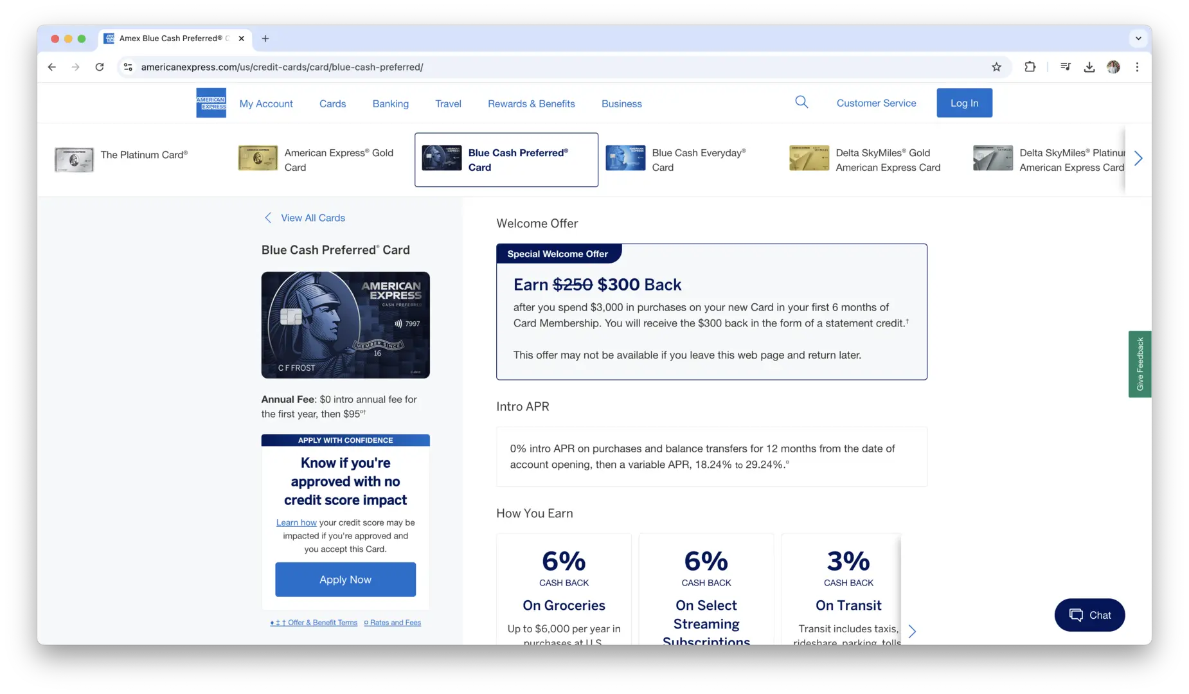Viewport: 1189px width, 694px height.
Task: Select Delta SkyMiles Platinum Card
Action: (1049, 159)
